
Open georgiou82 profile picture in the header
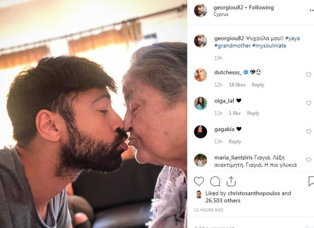click(x=201, y=11)
